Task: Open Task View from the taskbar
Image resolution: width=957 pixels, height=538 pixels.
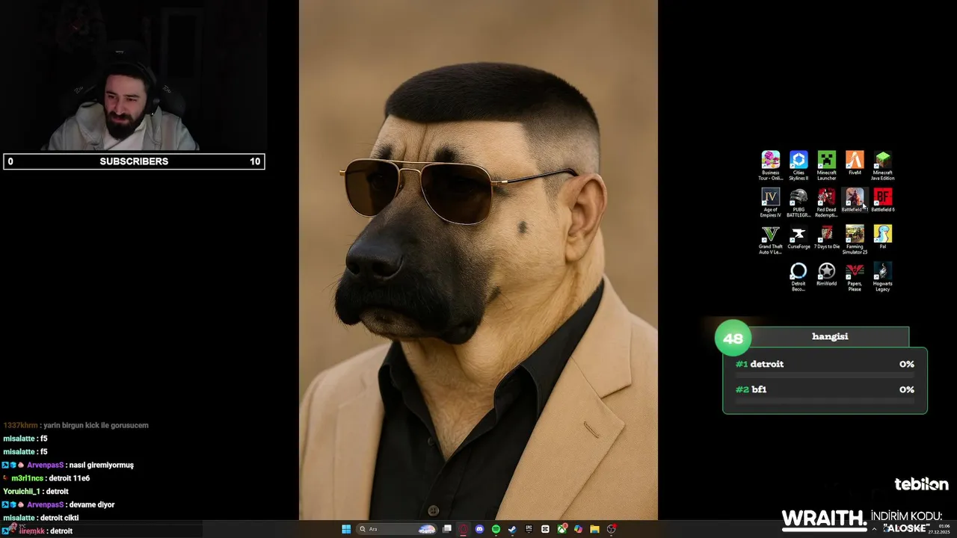Action: (447, 529)
